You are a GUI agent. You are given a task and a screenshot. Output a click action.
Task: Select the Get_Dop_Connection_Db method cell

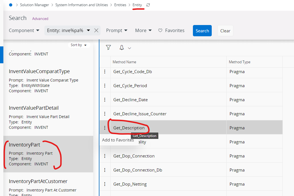[x=168, y=170]
